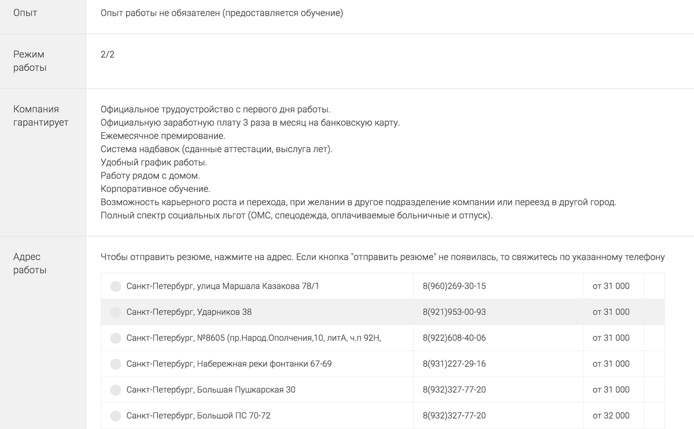Open address Санкт-Петербург, Ударников 38

point(189,312)
